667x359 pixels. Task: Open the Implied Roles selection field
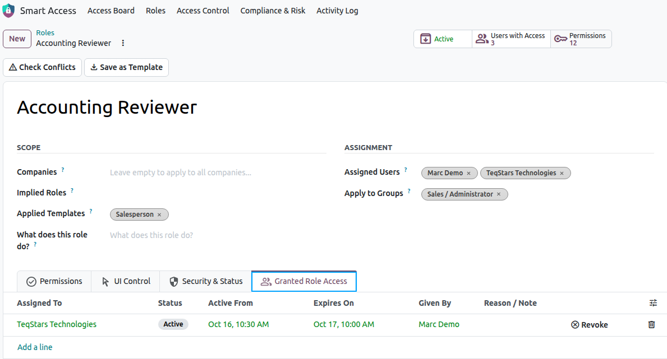[x=218, y=193]
